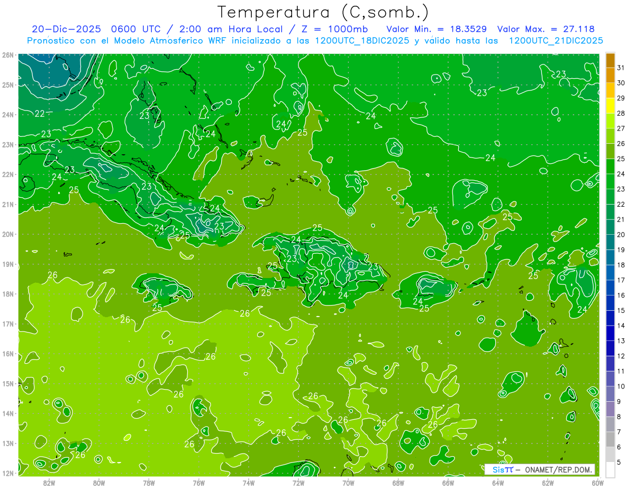Image resolution: width=635 pixels, height=490 pixels.
Task: Click the "1200UTC_21DIC2025" valid-until timestamp
Action: [556, 41]
